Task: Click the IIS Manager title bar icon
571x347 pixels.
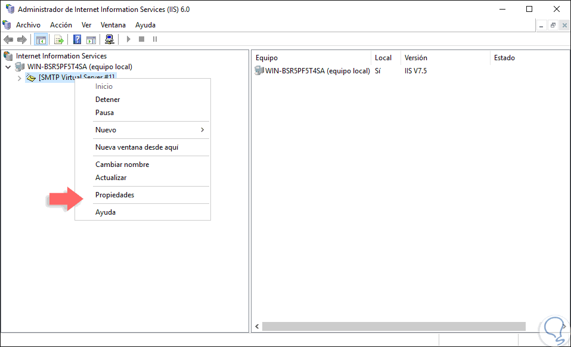Action: [x=10, y=9]
